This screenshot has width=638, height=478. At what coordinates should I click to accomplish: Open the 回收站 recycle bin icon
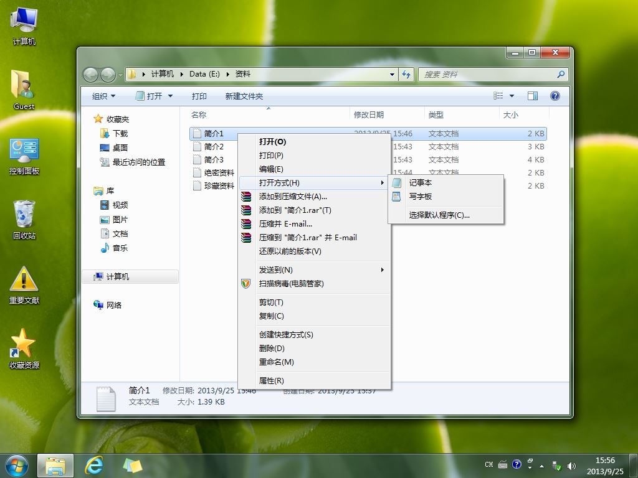point(24,220)
